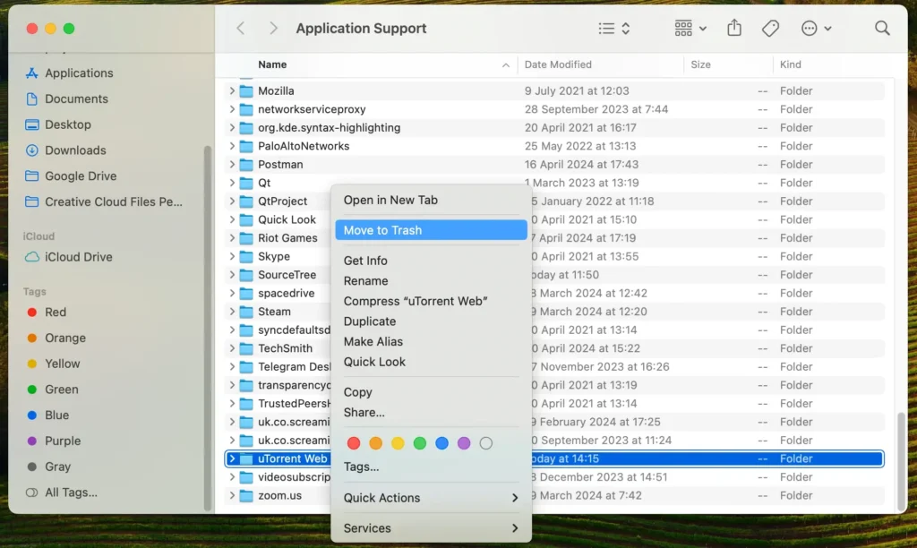Screen dimensions: 917x548
Task: Choose Quick Look in context menu
Action: point(431,362)
